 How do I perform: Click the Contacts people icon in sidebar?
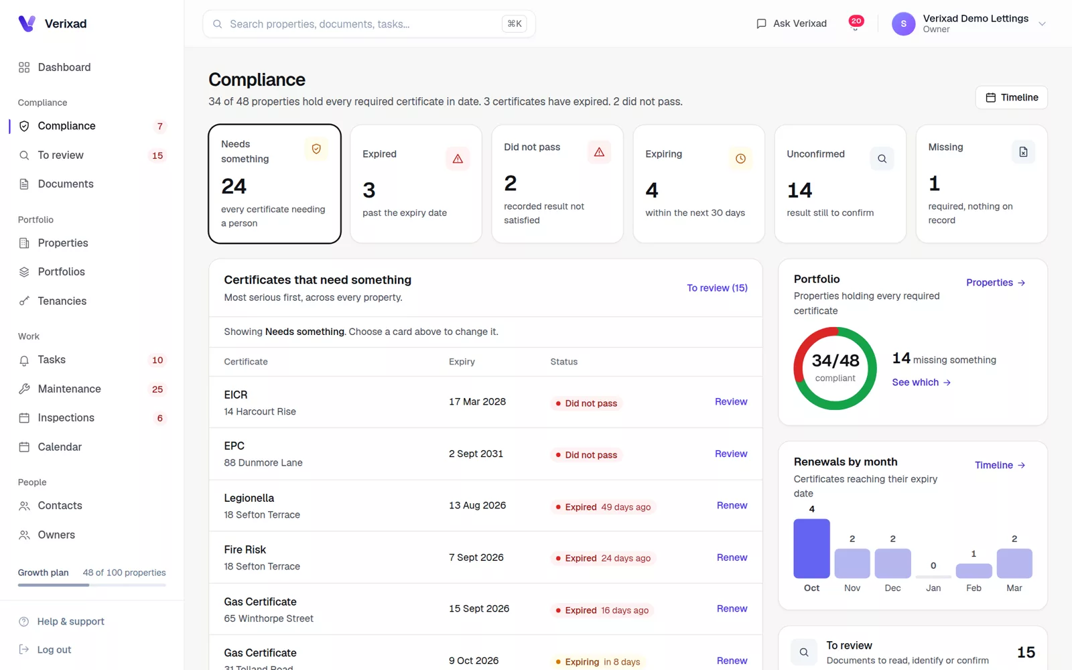(x=24, y=506)
